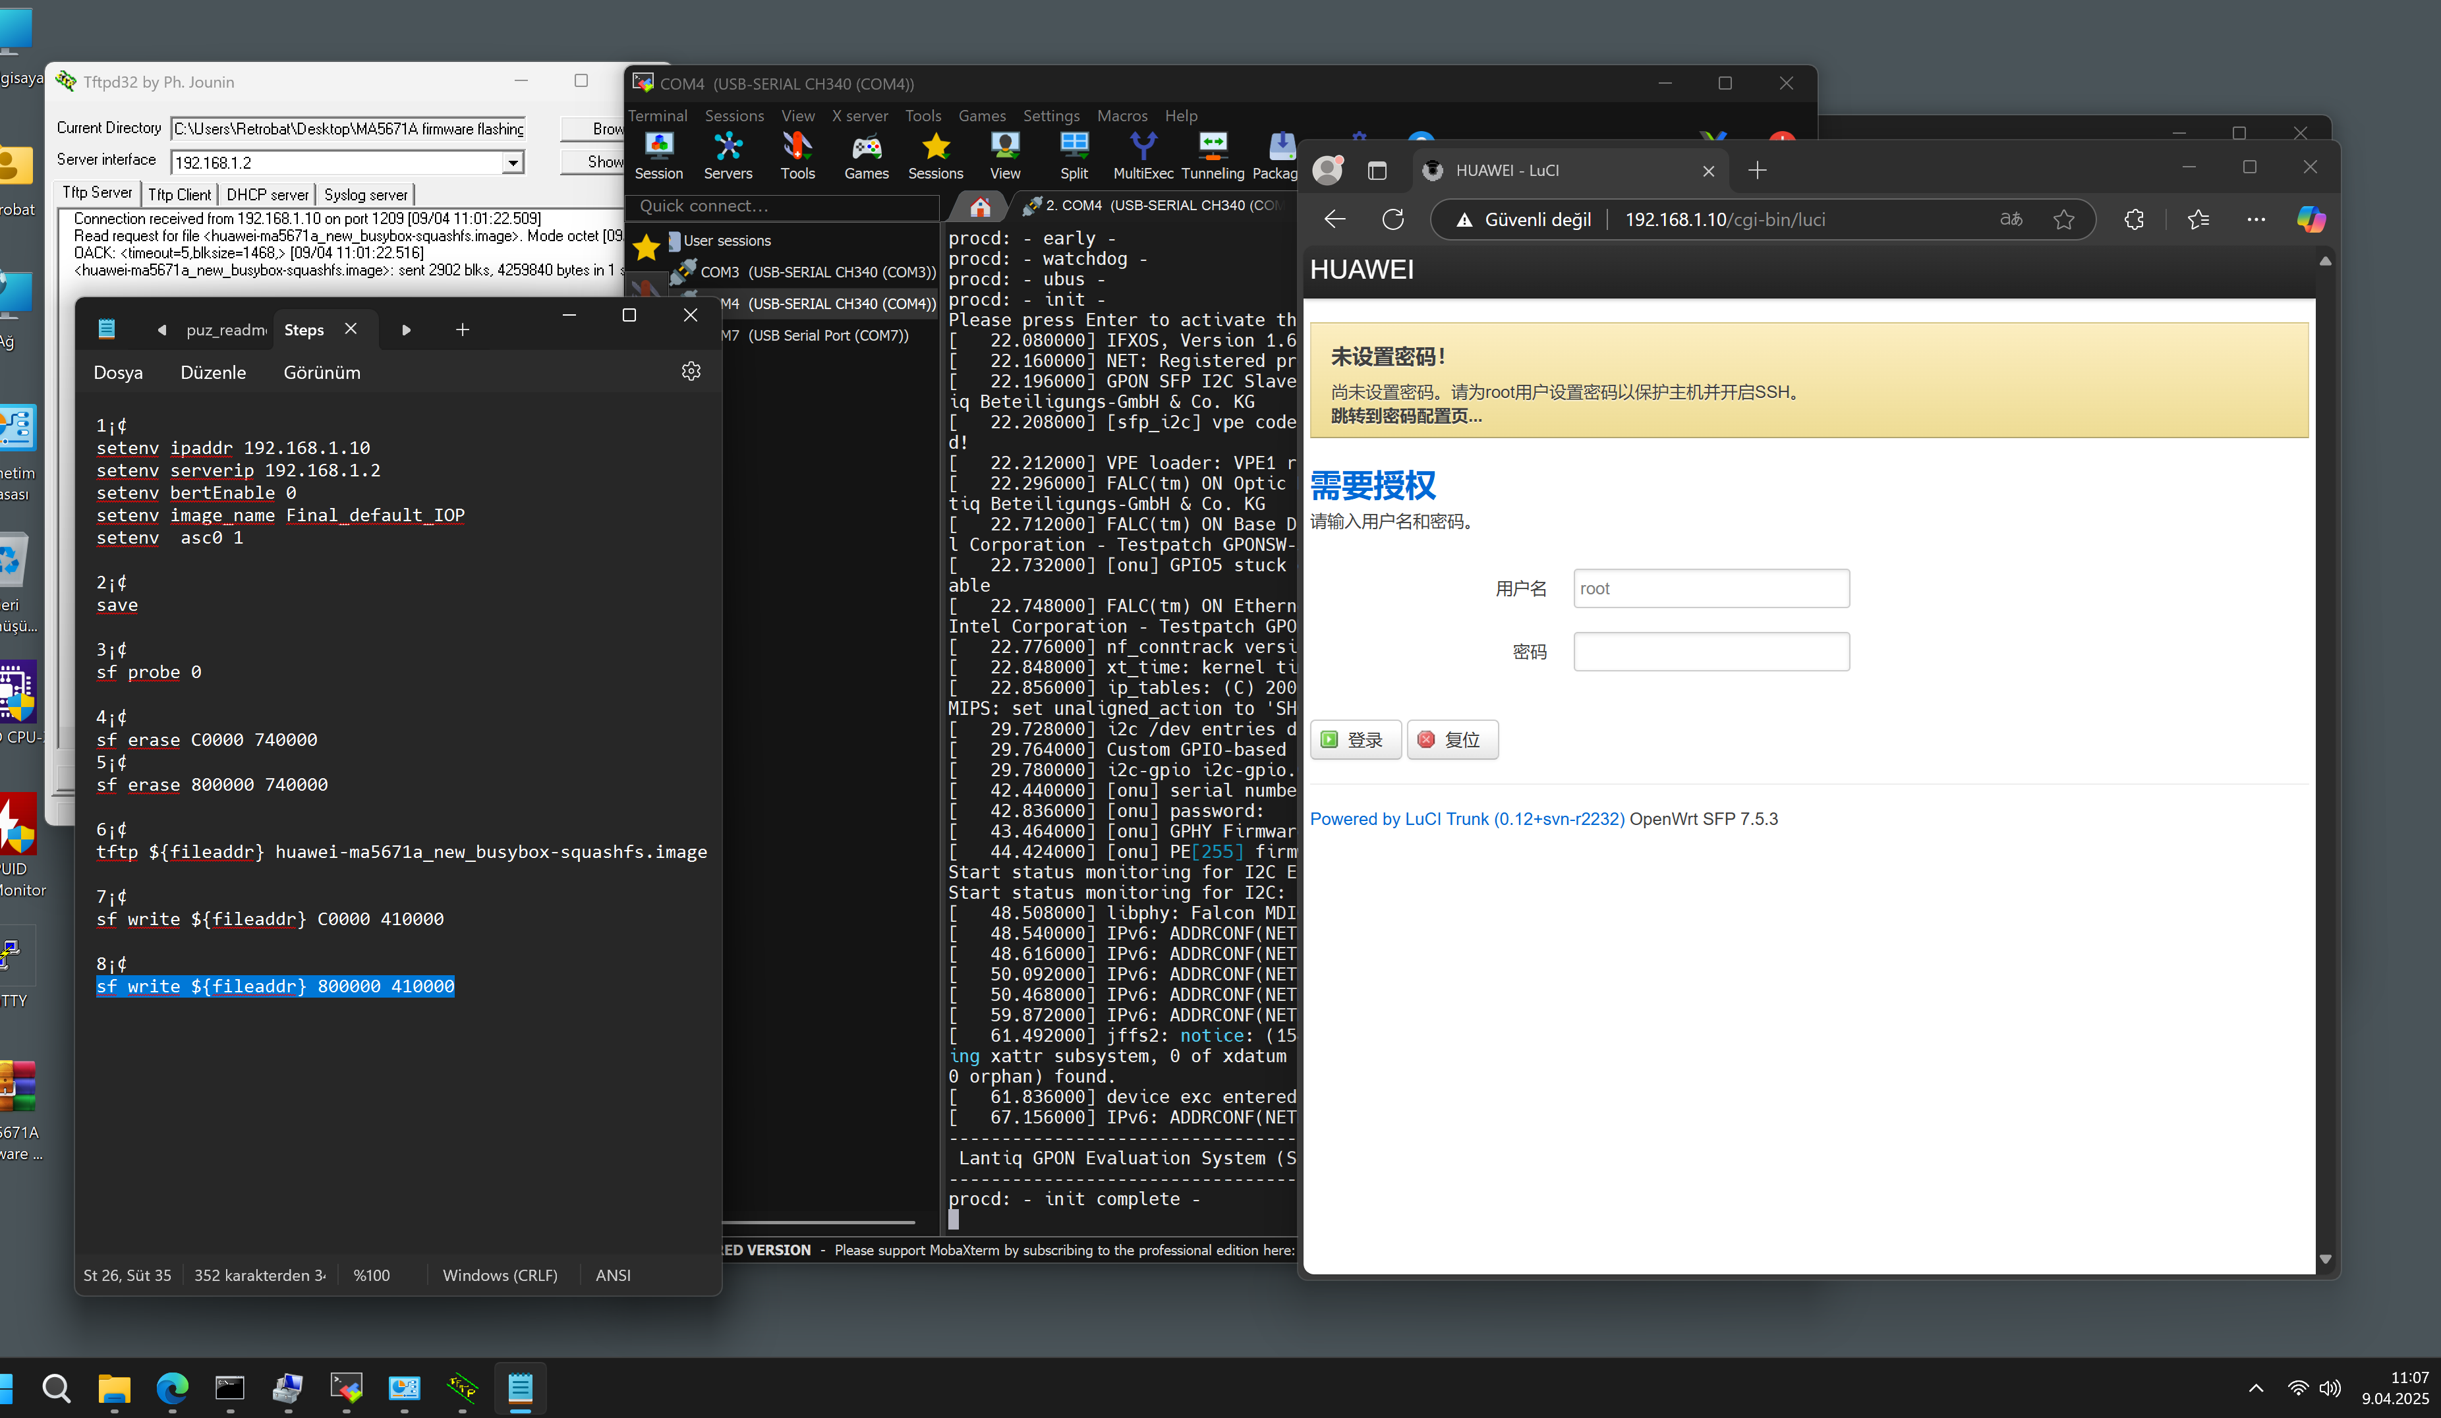Viewport: 2441px width, 1418px height.
Task: Click the Wi-Fi network tray icon
Action: click(2297, 1388)
